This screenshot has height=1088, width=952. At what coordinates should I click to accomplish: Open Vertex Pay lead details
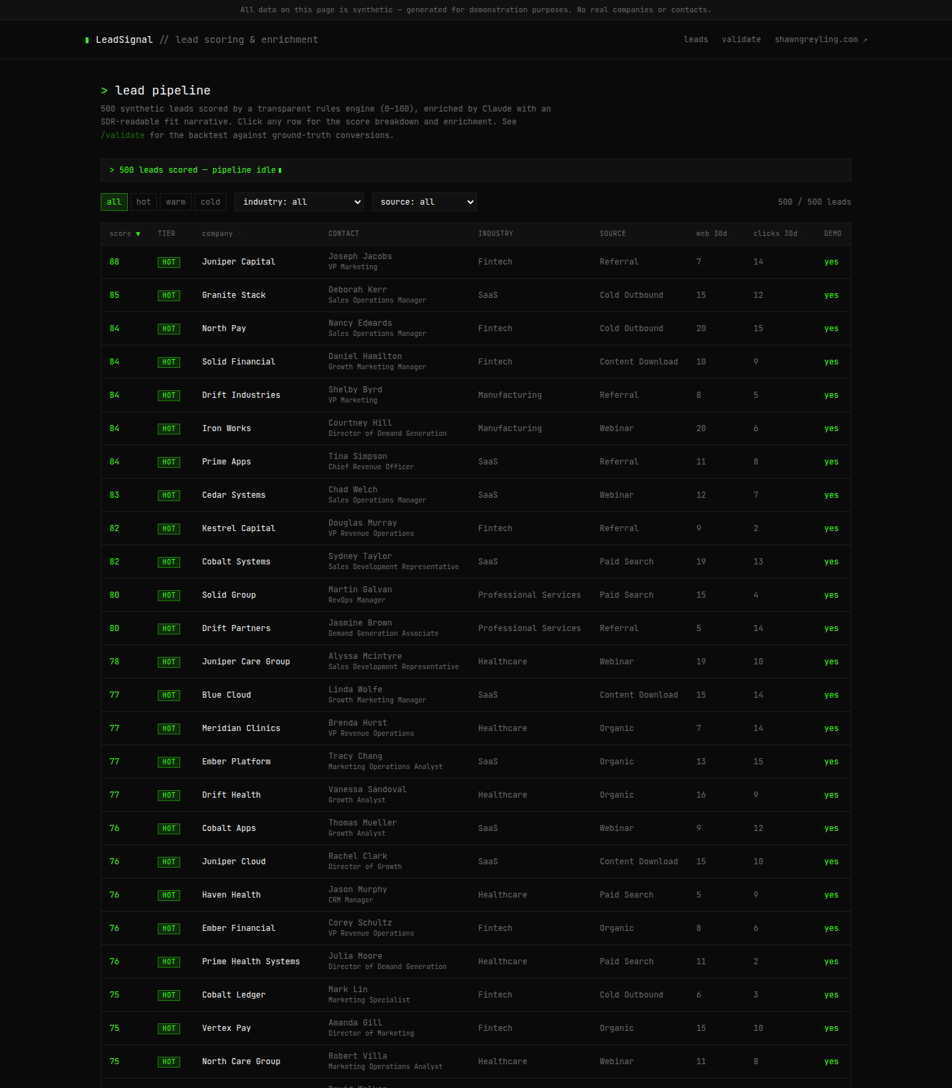[476, 1028]
